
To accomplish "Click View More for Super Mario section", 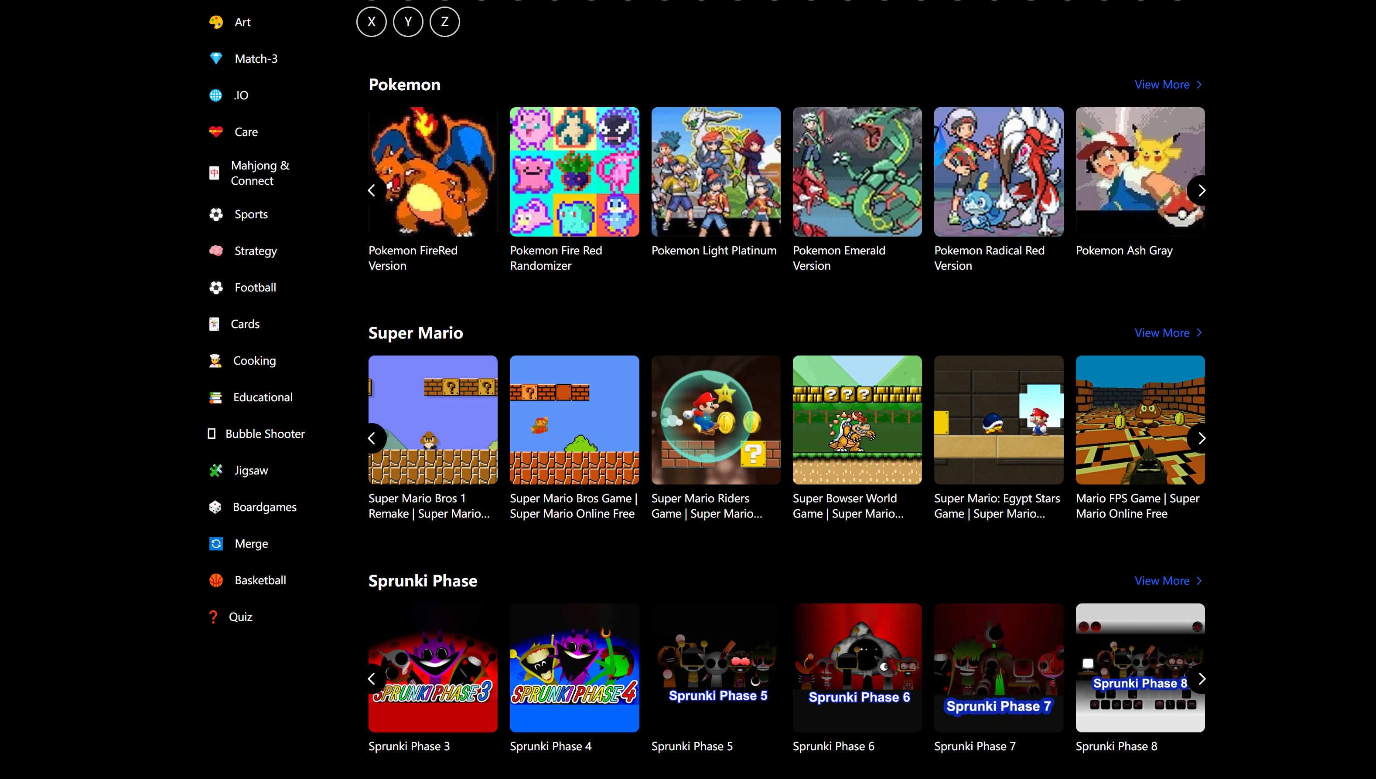I will [x=1168, y=333].
